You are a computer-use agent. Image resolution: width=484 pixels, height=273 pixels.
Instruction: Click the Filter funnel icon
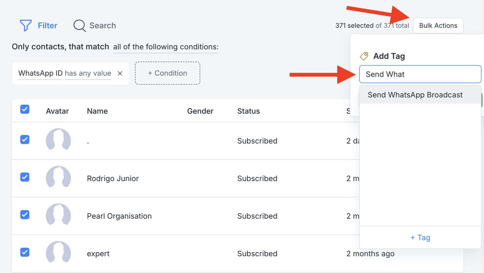pyautogui.click(x=25, y=25)
